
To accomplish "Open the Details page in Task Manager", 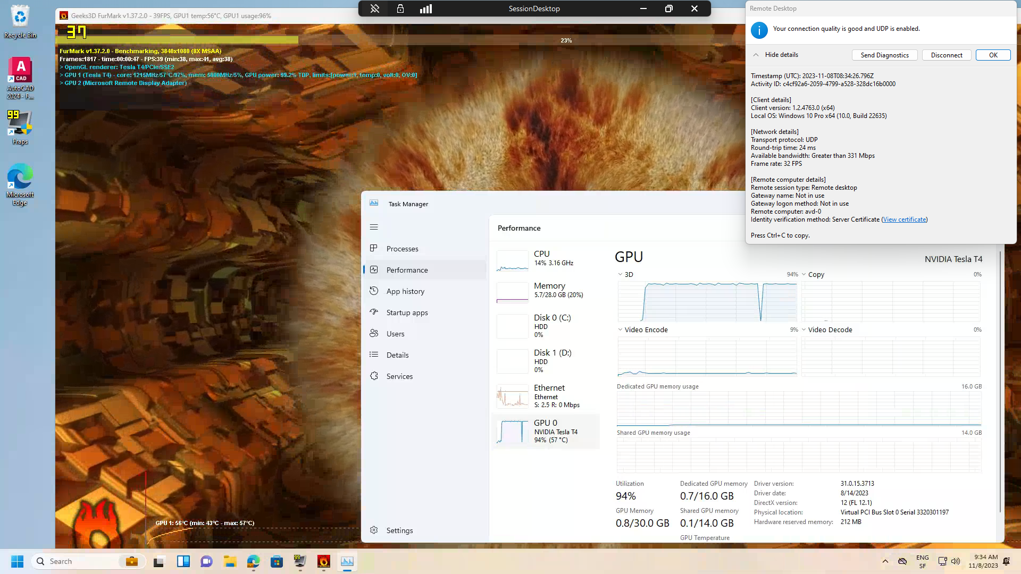I will point(425,355).
